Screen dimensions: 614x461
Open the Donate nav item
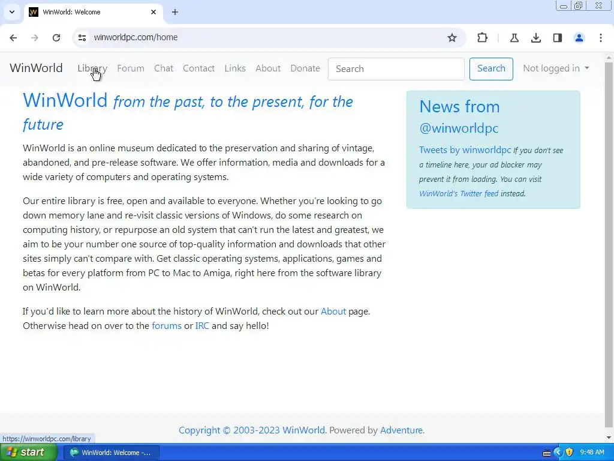tap(305, 68)
